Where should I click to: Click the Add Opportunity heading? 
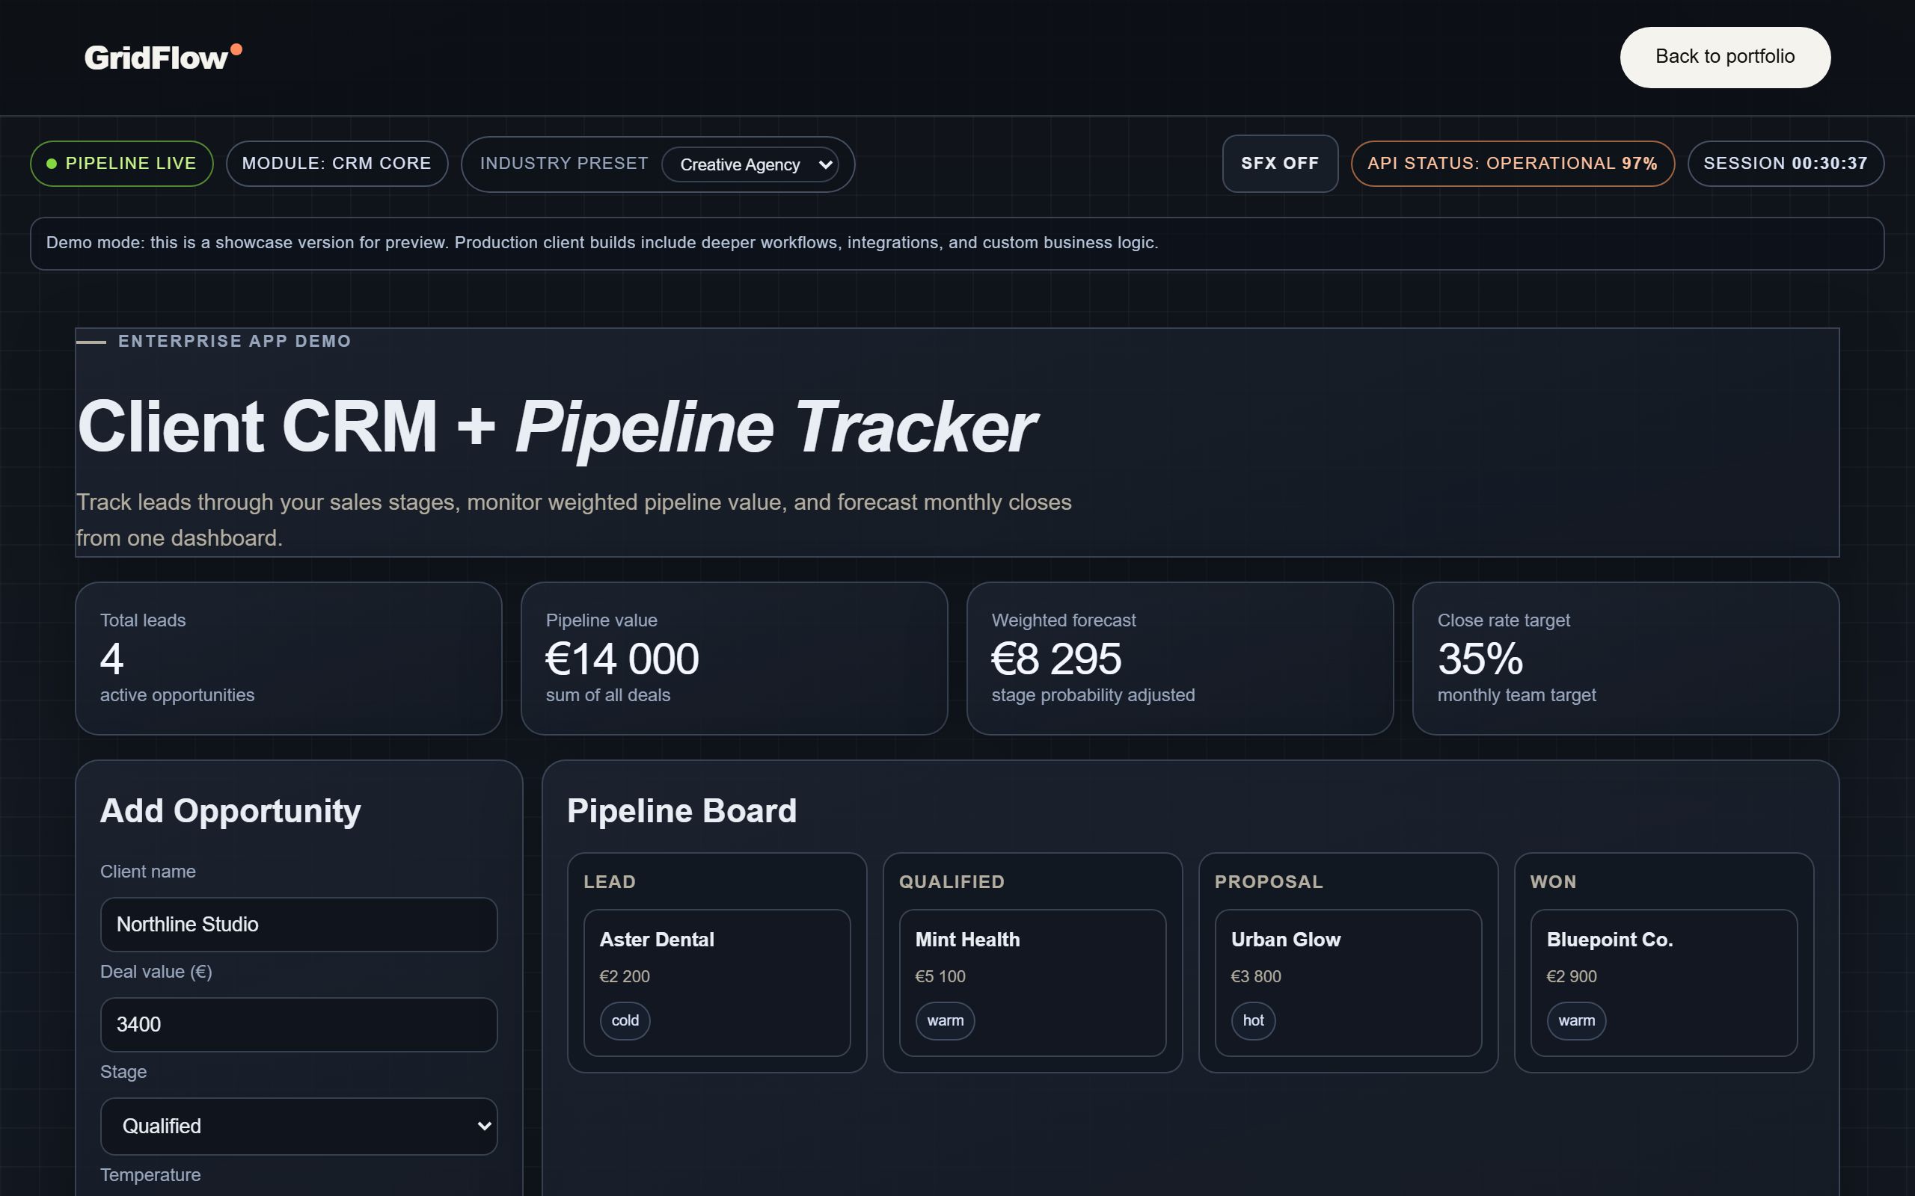click(x=230, y=811)
